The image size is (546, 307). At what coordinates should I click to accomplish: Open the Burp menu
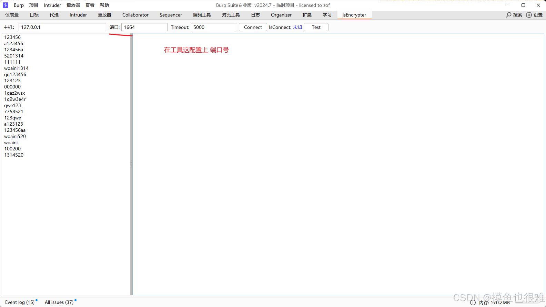[x=19, y=5]
